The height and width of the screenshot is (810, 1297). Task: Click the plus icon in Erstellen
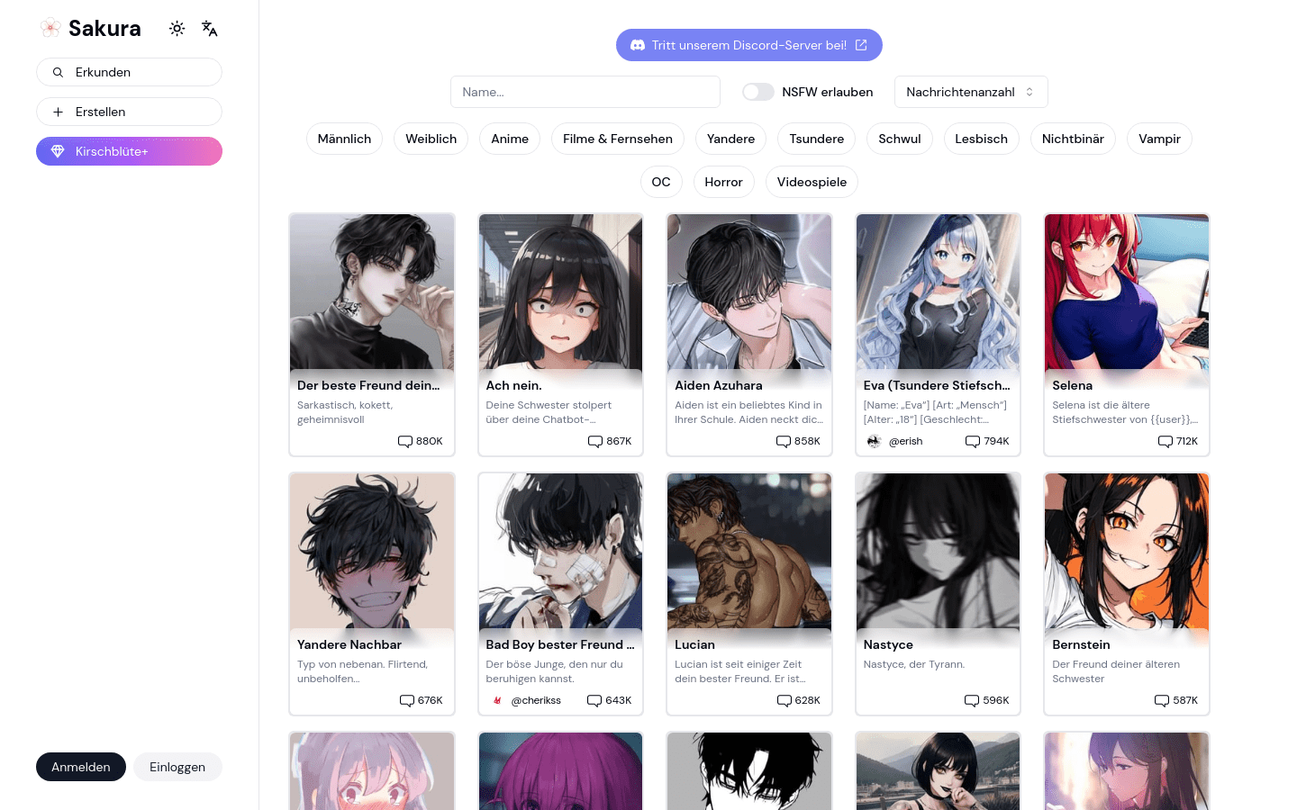pyautogui.click(x=58, y=112)
